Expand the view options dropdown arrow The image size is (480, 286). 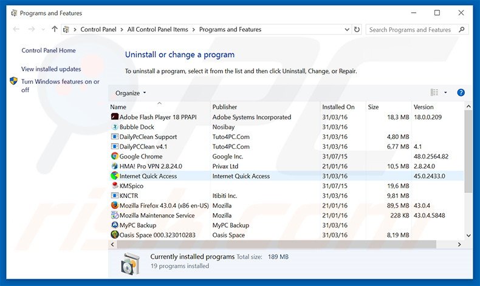tap(445, 93)
